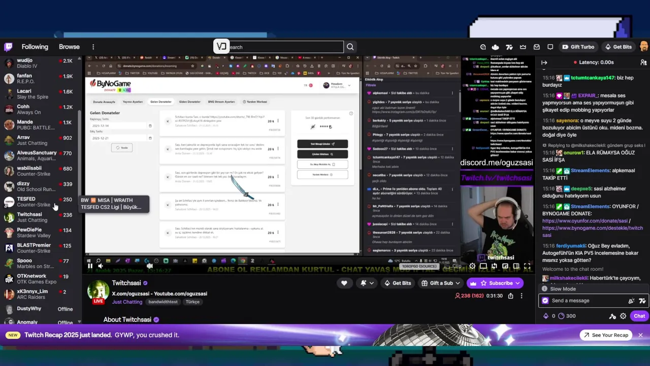Click the Gift Turbo button
This screenshot has width=650, height=366.
(x=578, y=47)
